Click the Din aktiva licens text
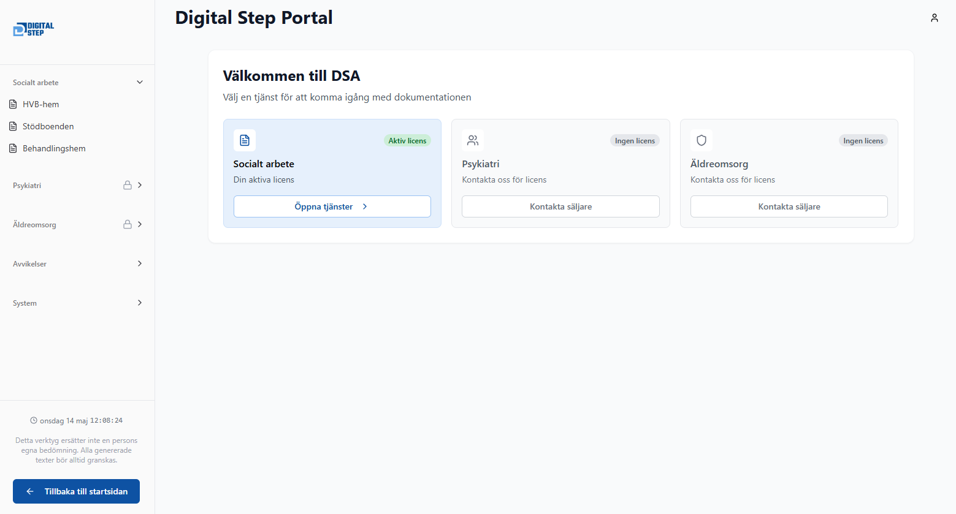 click(264, 180)
